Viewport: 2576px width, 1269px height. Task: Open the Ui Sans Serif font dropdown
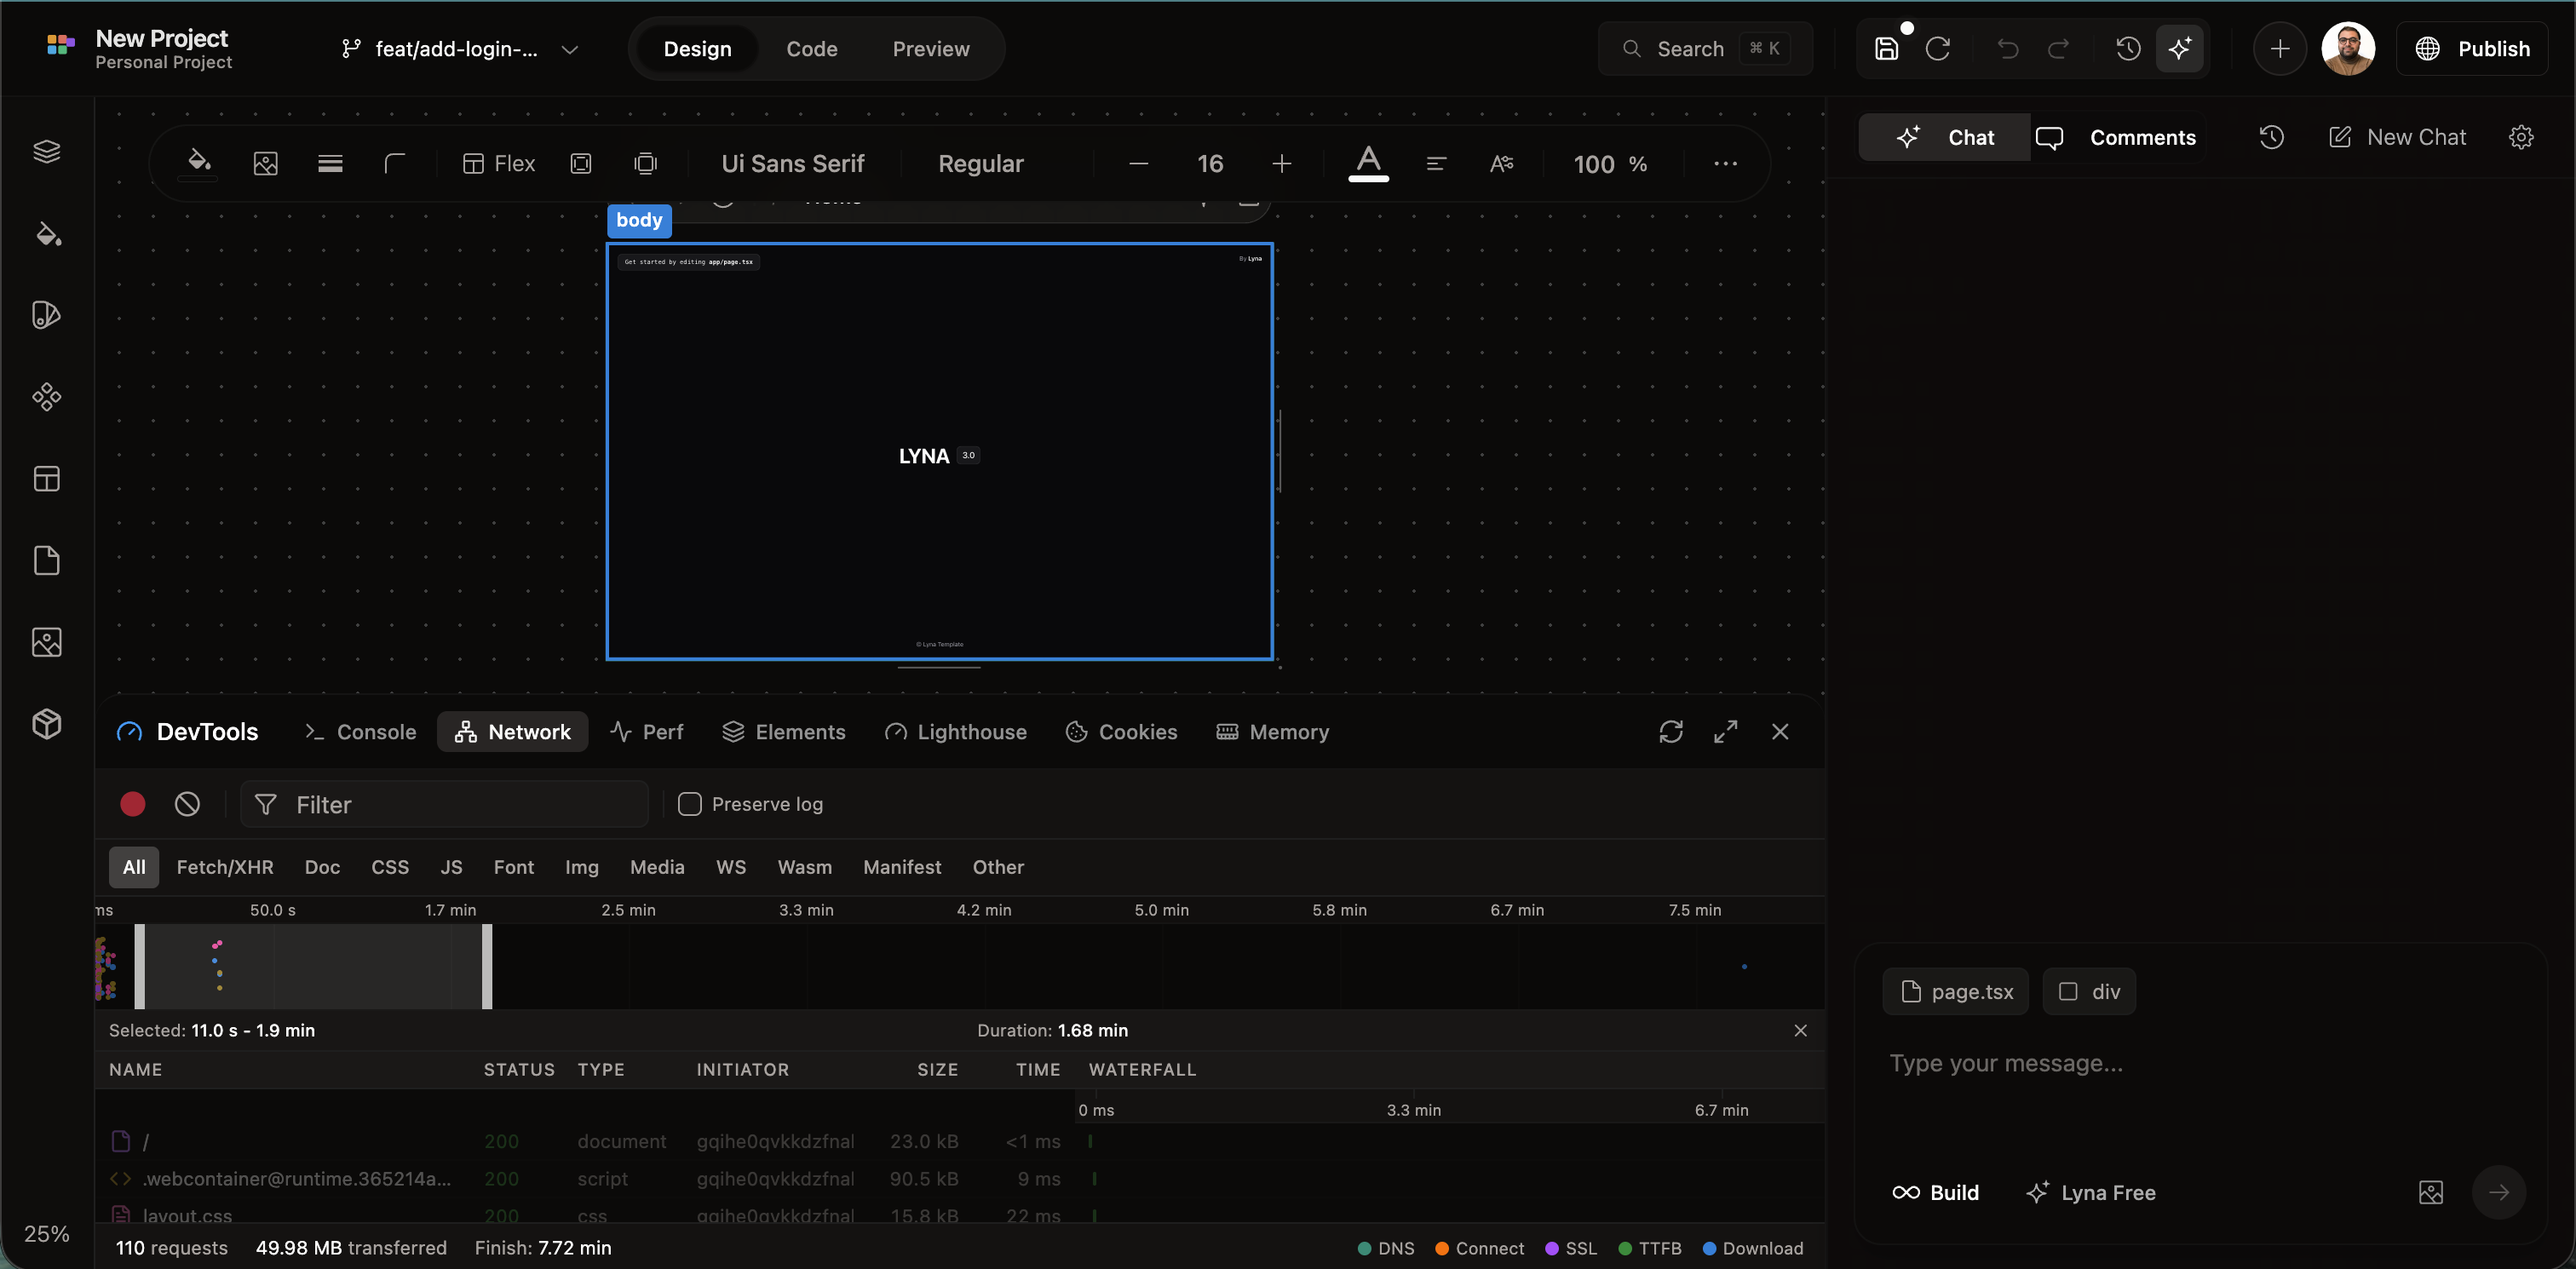coord(792,163)
